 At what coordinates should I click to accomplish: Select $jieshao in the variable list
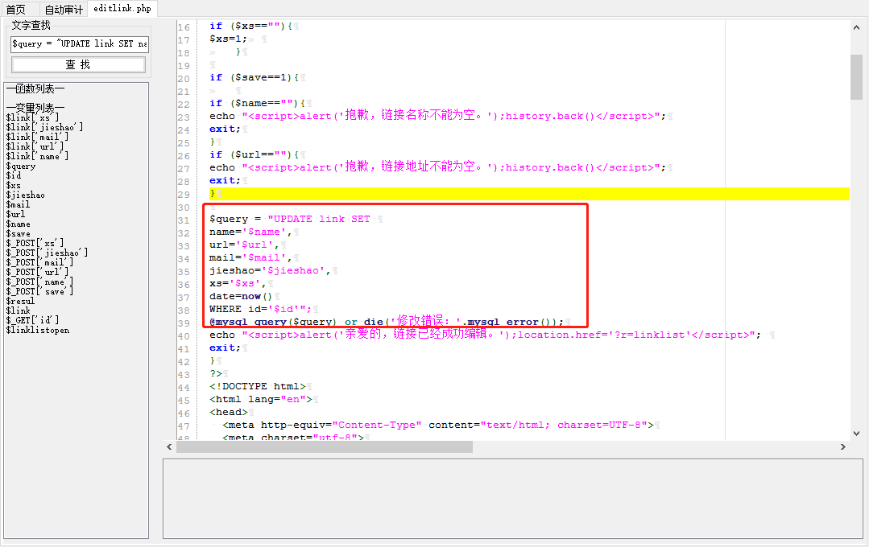click(x=26, y=195)
